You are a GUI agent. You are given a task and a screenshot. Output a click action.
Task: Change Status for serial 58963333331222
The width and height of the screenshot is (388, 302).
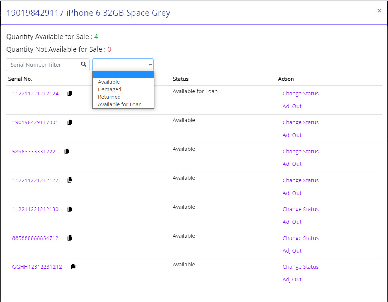point(301,152)
